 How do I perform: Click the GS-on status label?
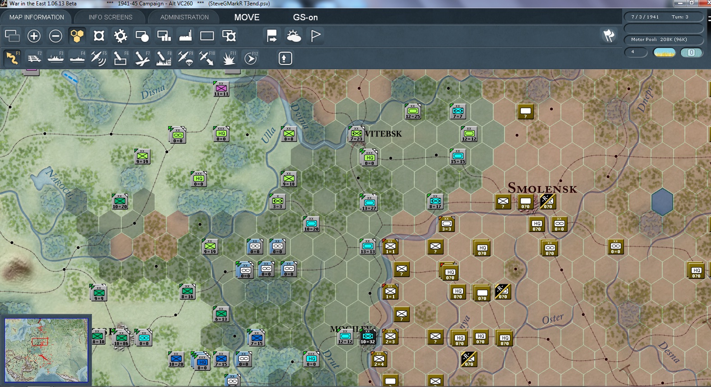(x=305, y=17)
